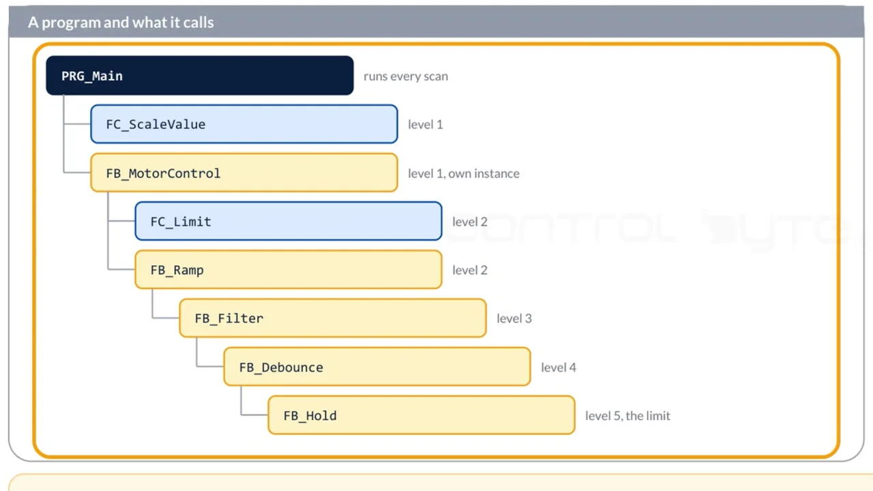Click the 'level 5, the limit' label
The image size is (873, 491).
627,415
